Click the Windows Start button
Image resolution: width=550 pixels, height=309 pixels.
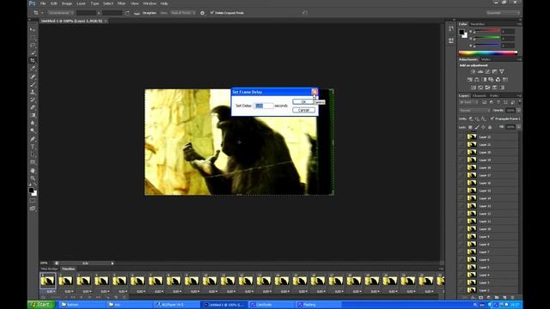[41, 305]
